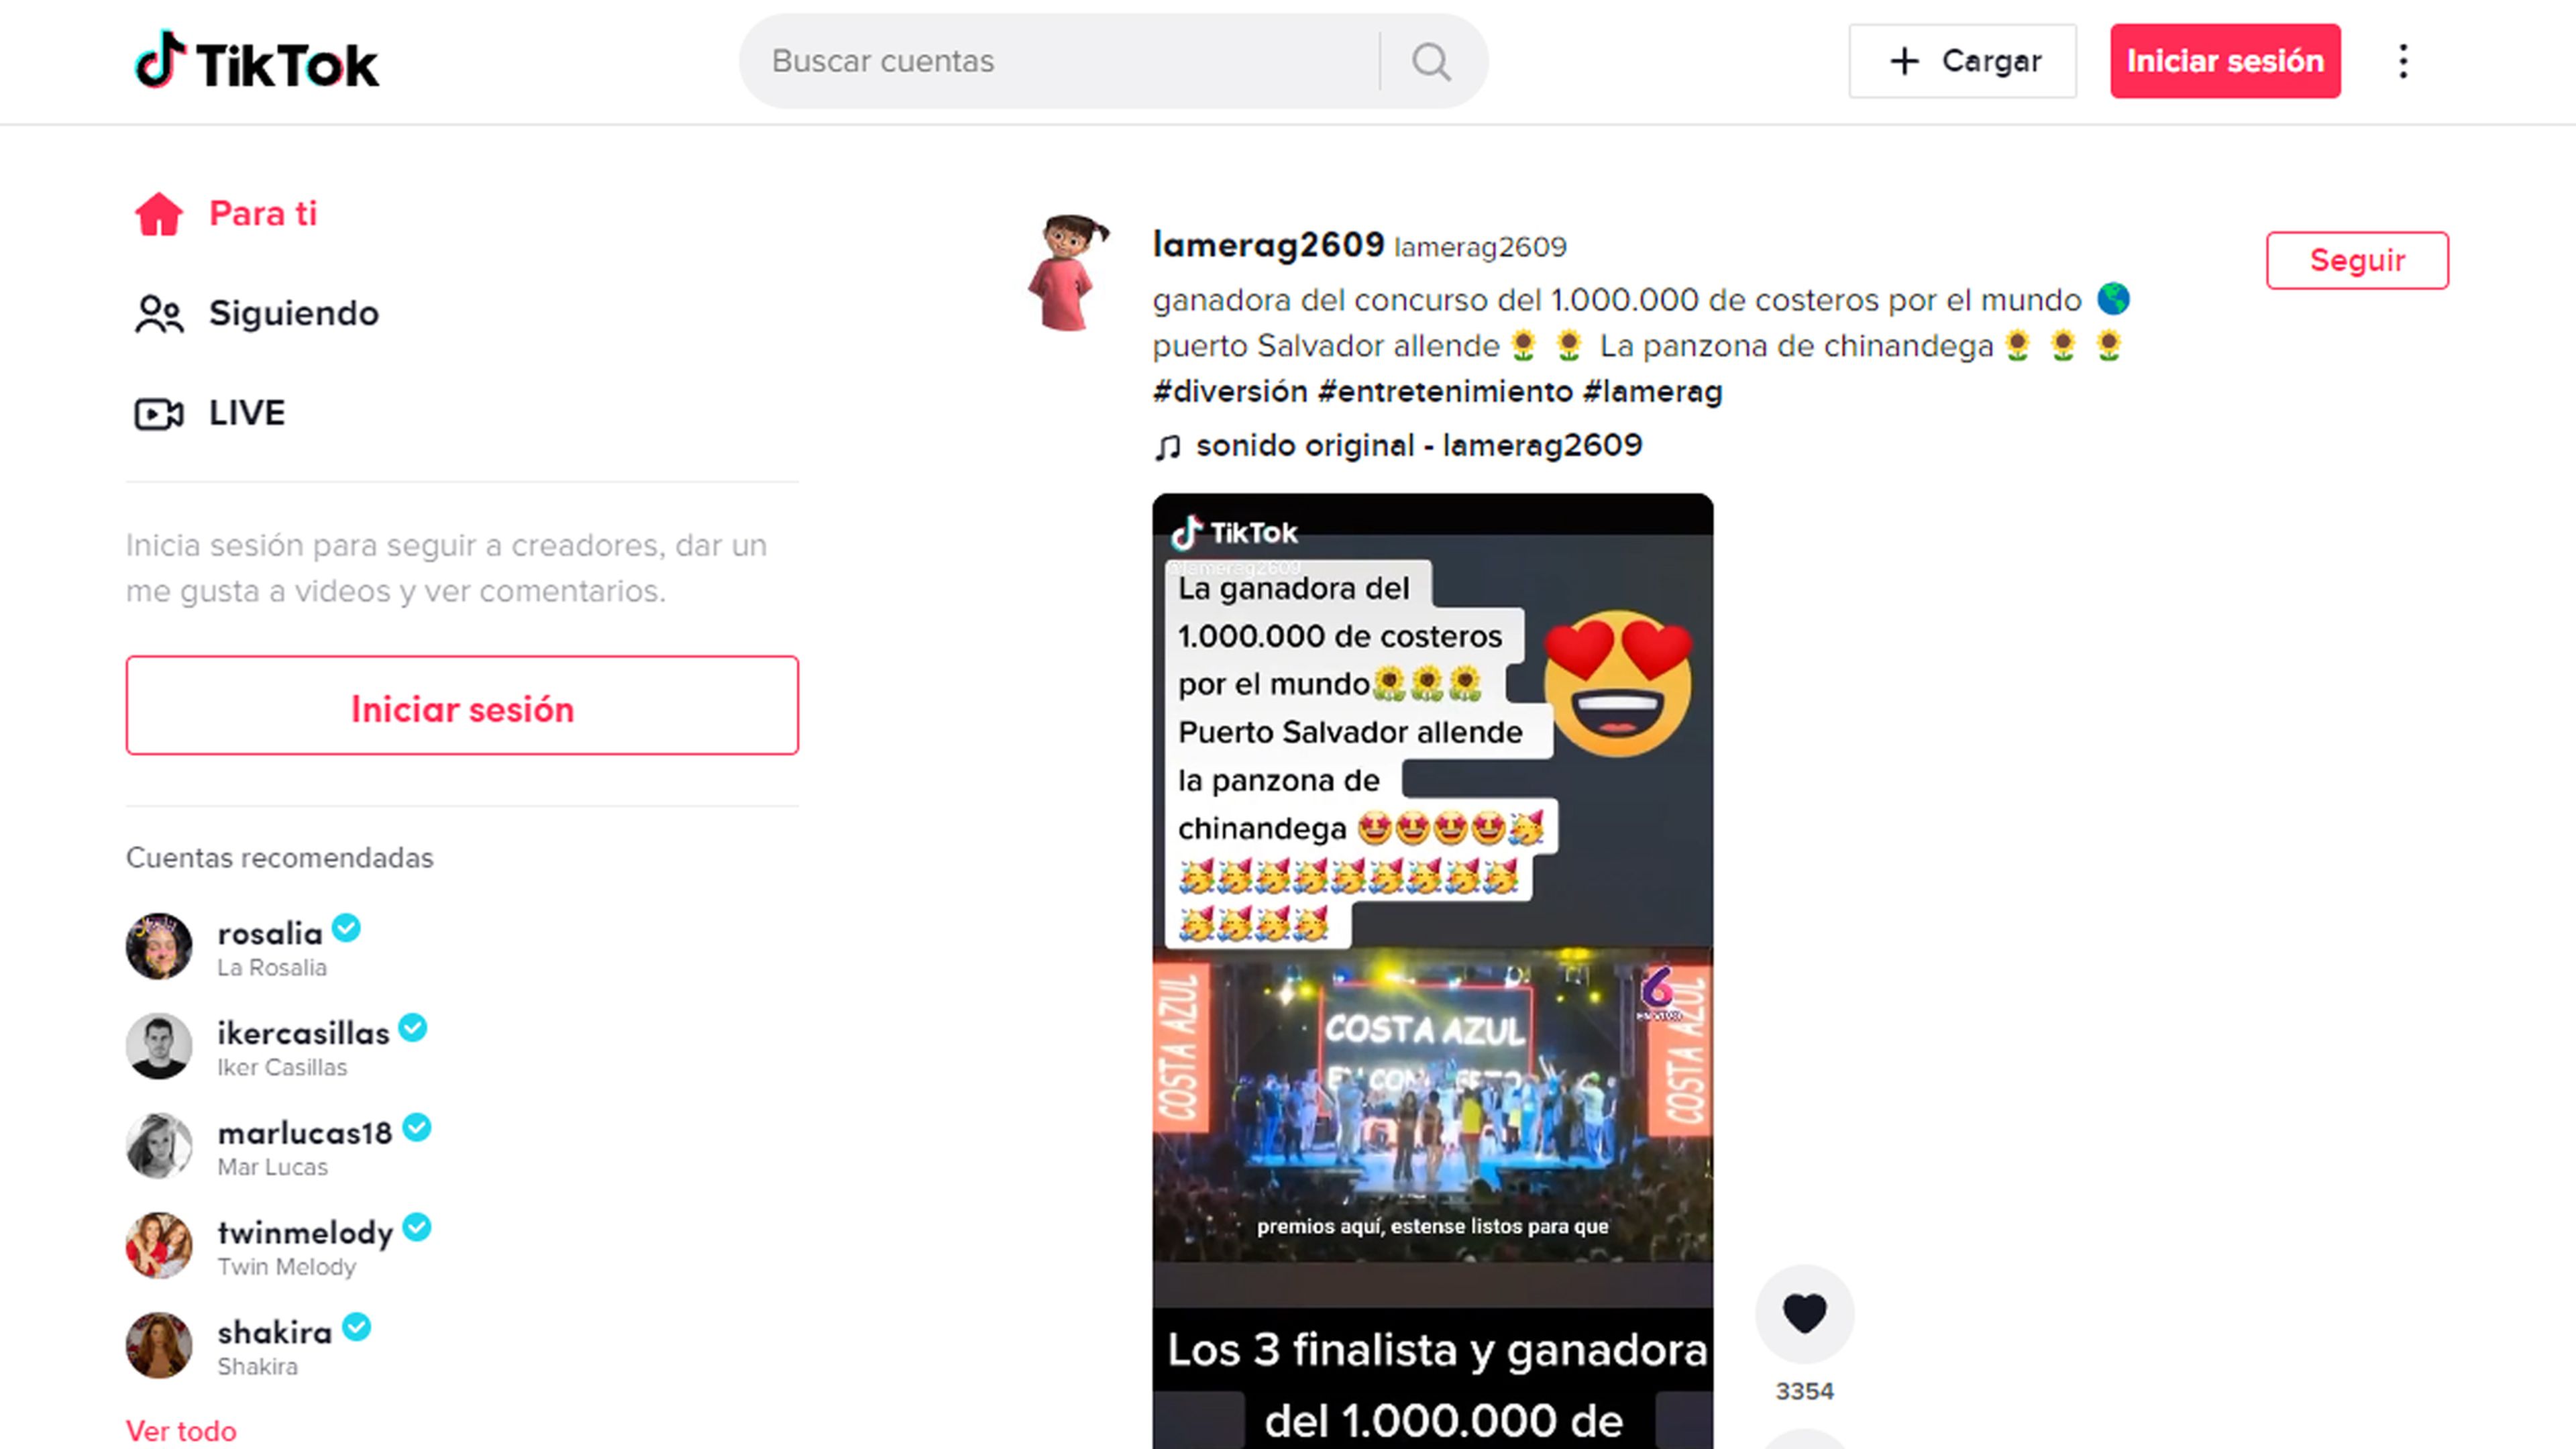Click the Siguiendo people icon
The image size is (2576, 1449).
pyautogui.click(x=159, y=314)
